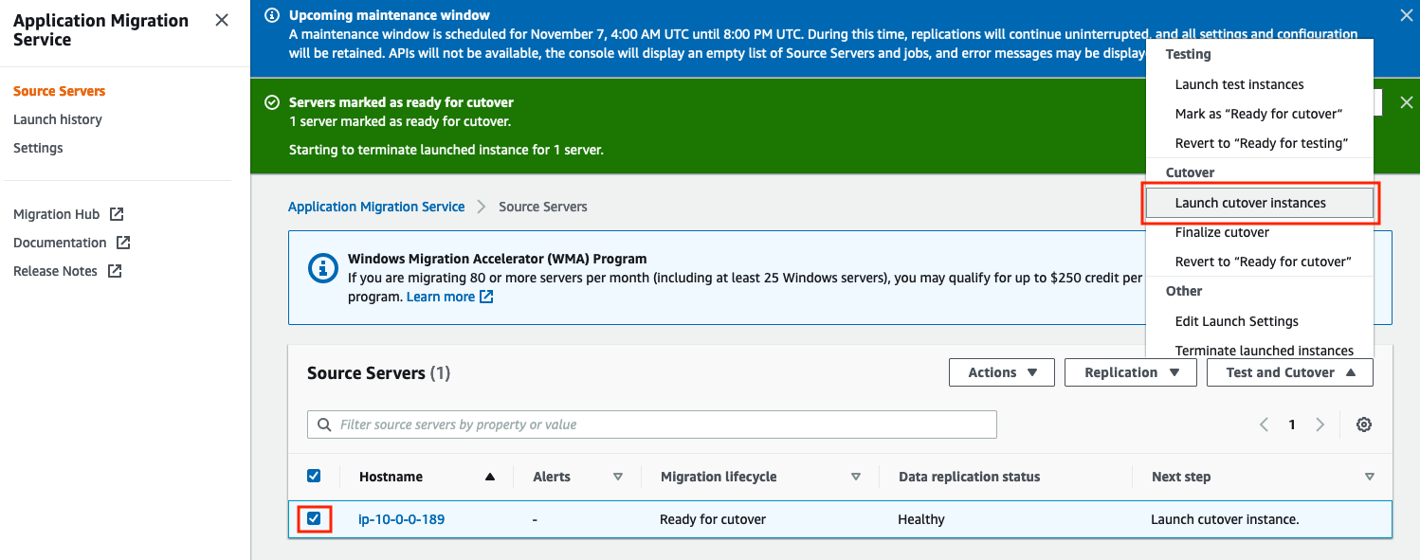This screenshot has height=560, width=1420.
Task: Click the green checkmark success icon
Action: click(x=272, y=102)
